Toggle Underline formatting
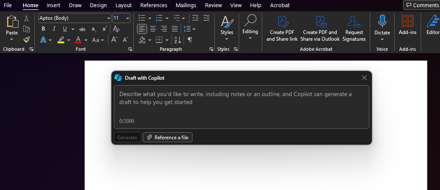This screenshot has width=440, height=190. [x=65, y=29]
